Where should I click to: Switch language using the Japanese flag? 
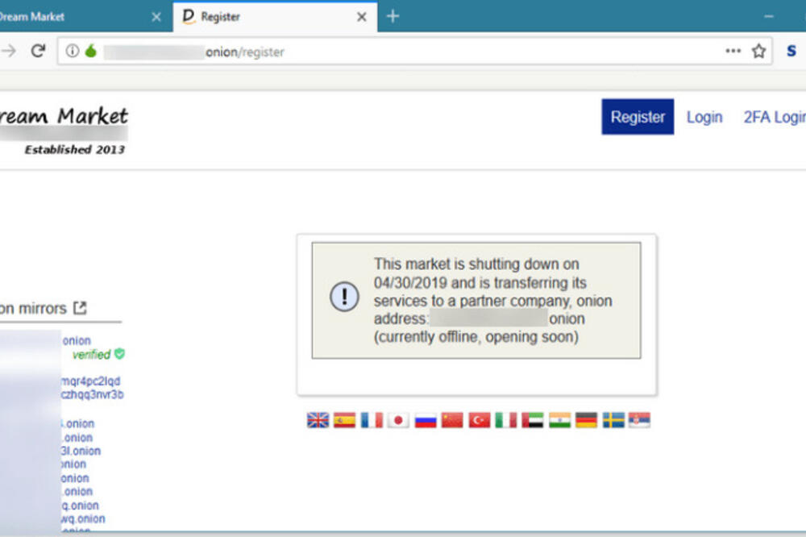(x=398, y=420)
